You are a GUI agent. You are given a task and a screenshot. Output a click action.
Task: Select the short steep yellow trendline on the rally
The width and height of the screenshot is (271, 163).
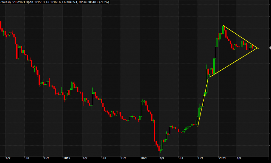pyautogui.click(x=203, y=102)
